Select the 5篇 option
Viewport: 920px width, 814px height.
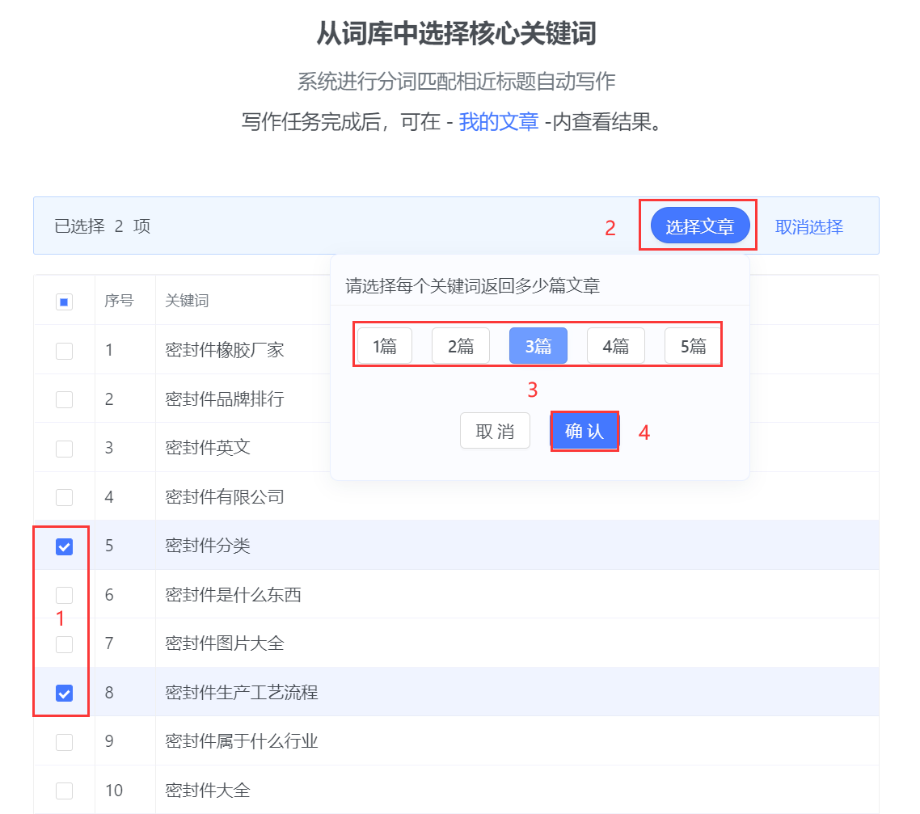[x=693, y=346]
